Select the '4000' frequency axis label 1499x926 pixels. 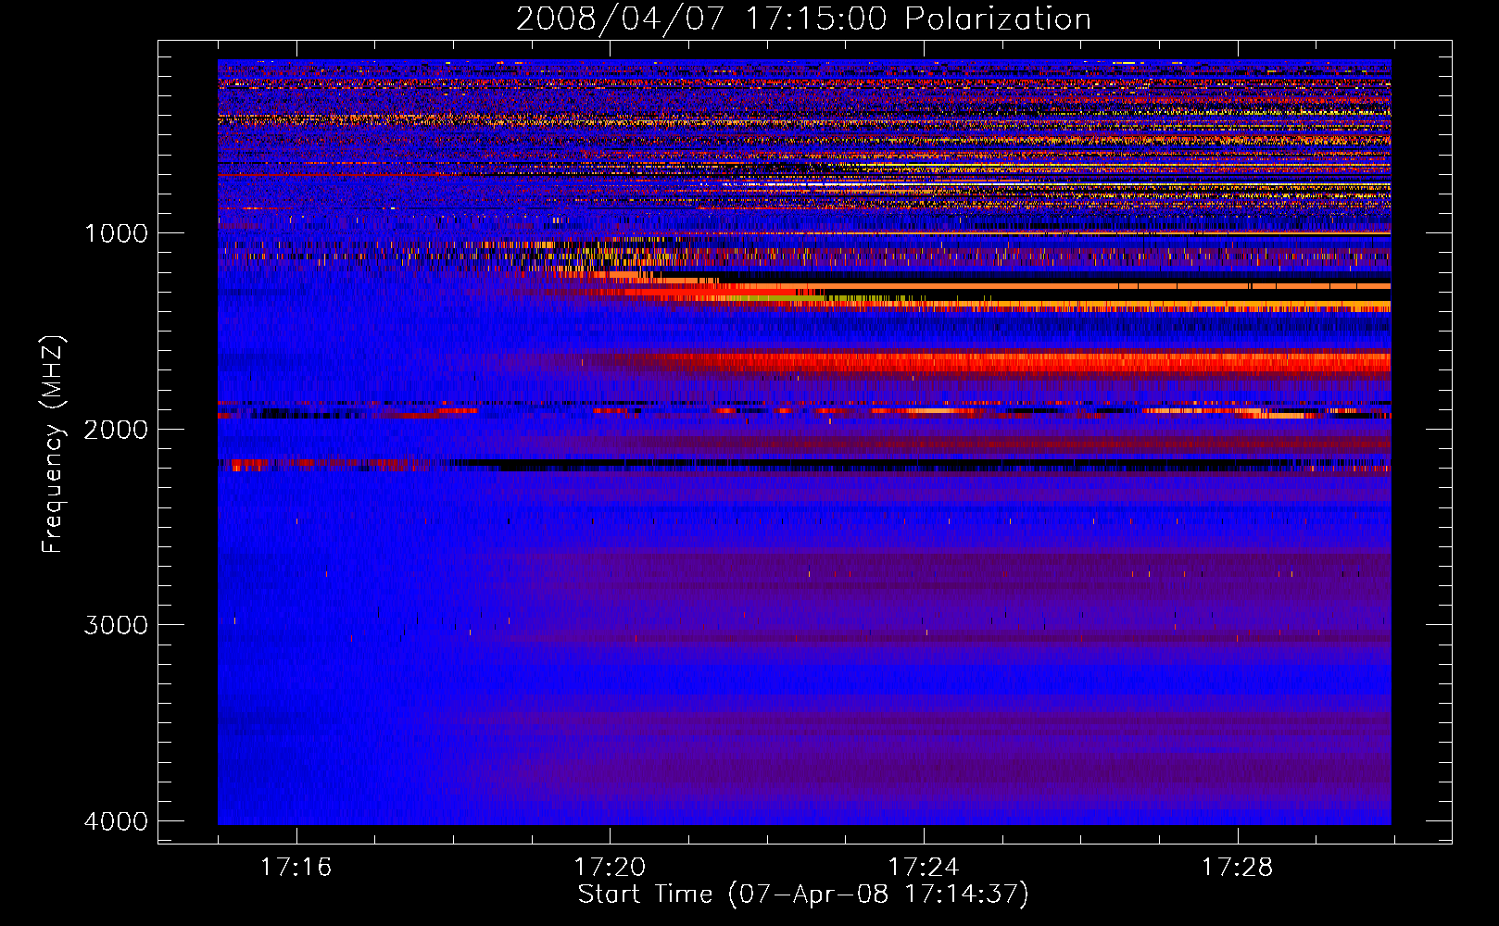tap(116, 821)
